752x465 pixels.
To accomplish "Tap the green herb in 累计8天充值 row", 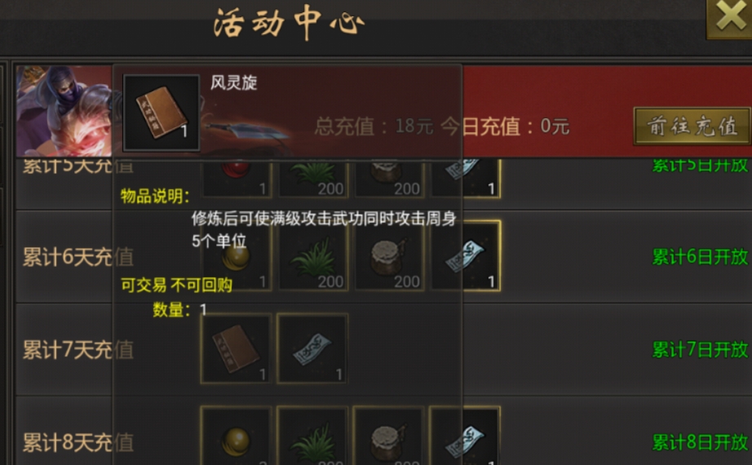I will click(312, 436).
